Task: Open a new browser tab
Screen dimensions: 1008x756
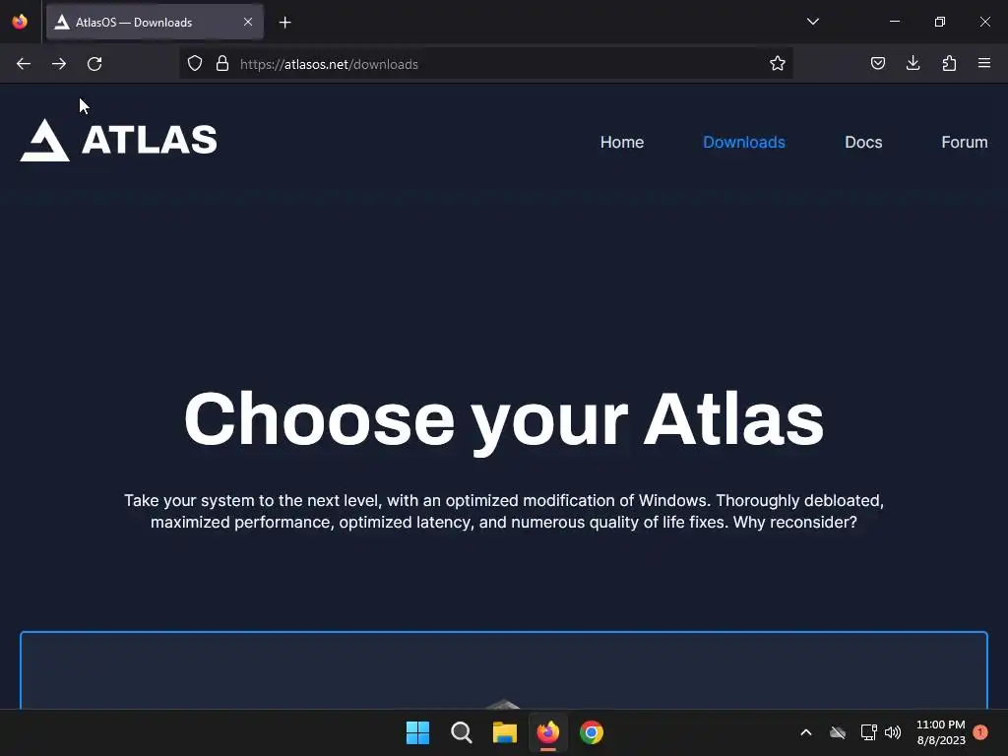Action: (x=284, y=23)
